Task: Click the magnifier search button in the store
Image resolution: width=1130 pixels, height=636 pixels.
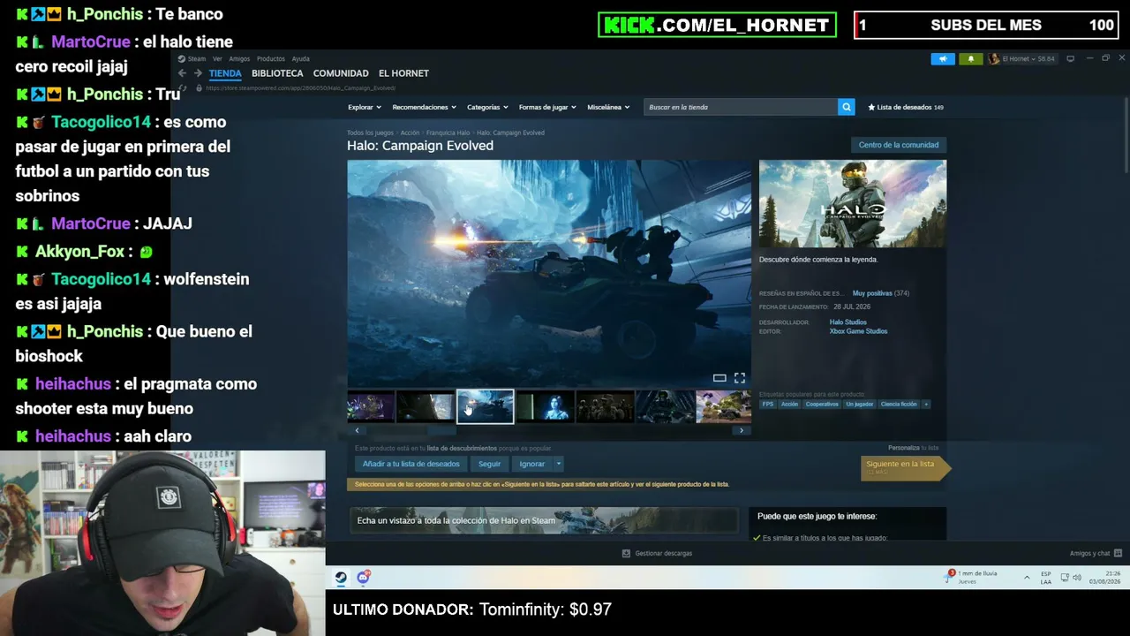Action: click(x=847, y=107)
